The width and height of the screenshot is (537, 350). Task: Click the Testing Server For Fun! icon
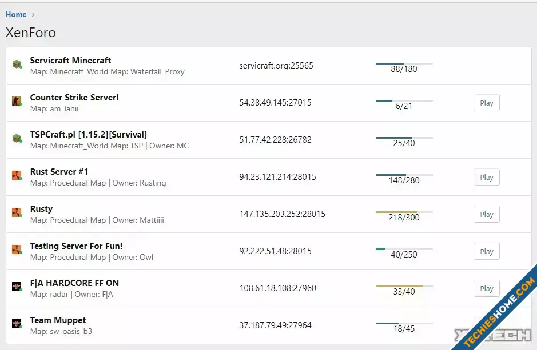pyautogui.click(x=17, y=250)
